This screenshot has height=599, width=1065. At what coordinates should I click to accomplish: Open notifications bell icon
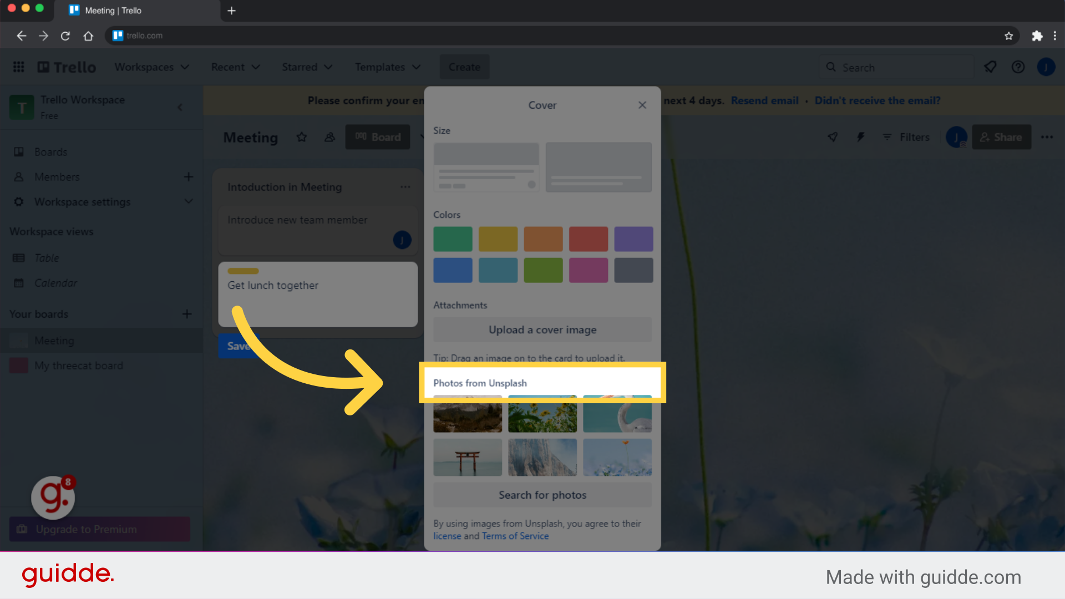(x=991, y=67)
